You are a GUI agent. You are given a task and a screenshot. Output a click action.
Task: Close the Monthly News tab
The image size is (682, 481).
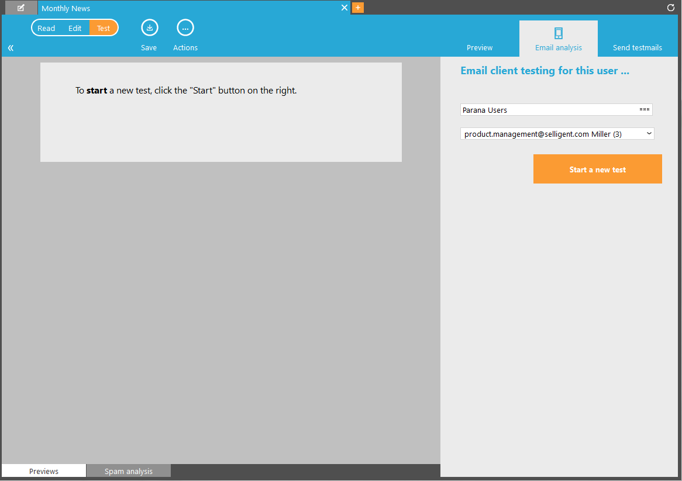[x=345, y=8]
